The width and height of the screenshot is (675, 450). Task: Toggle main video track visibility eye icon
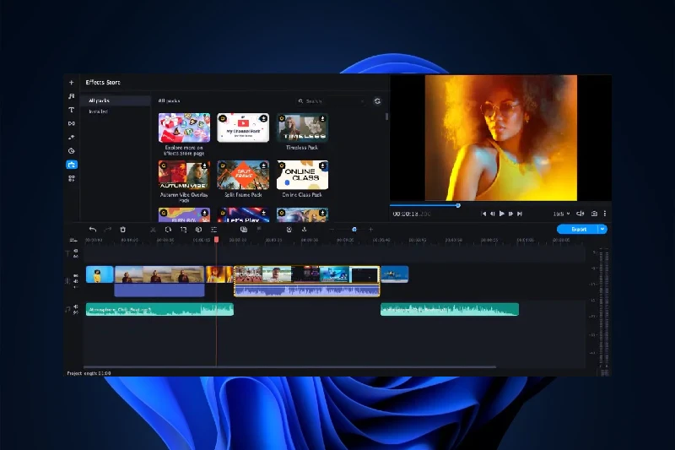coord(76,275)
